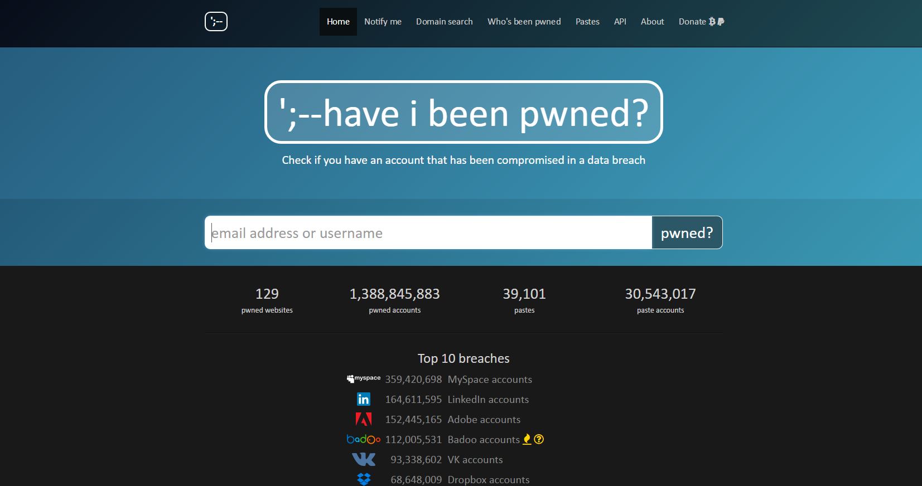Click the pwned? search button
The image size is (922, 486).
[687, 232]
